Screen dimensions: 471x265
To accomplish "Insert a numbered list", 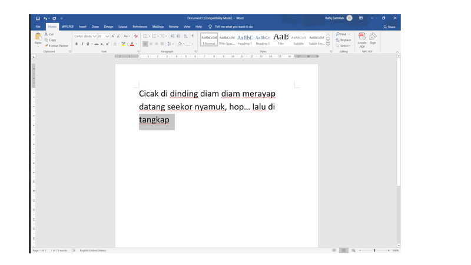I will [154, 36].
